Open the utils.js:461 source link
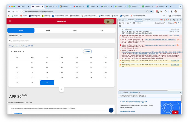The height and width of the screenshot is (123, 189). (x=174, y=35)
